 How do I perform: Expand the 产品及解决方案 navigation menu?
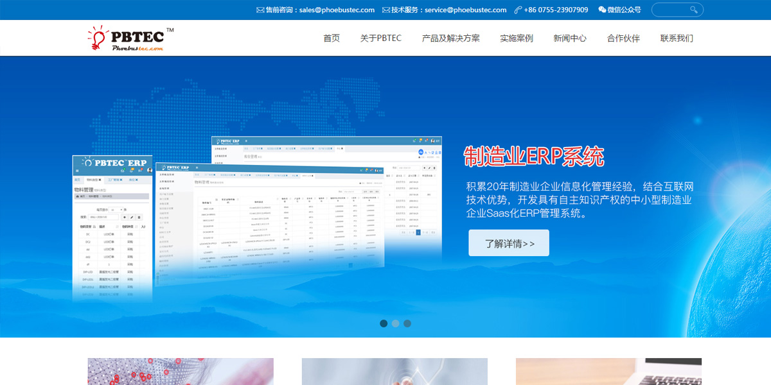click(450, 38)
